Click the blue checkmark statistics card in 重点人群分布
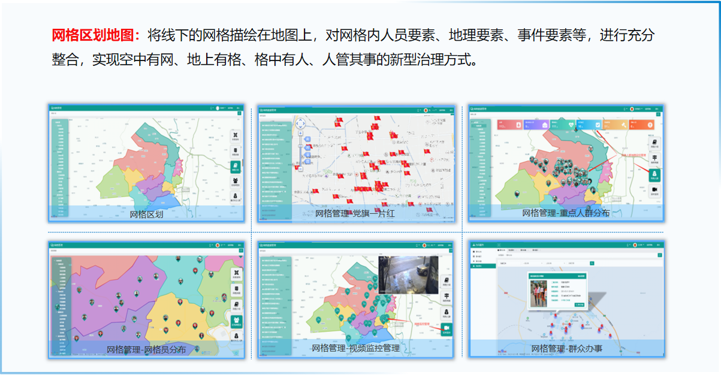 coord(589,124)
